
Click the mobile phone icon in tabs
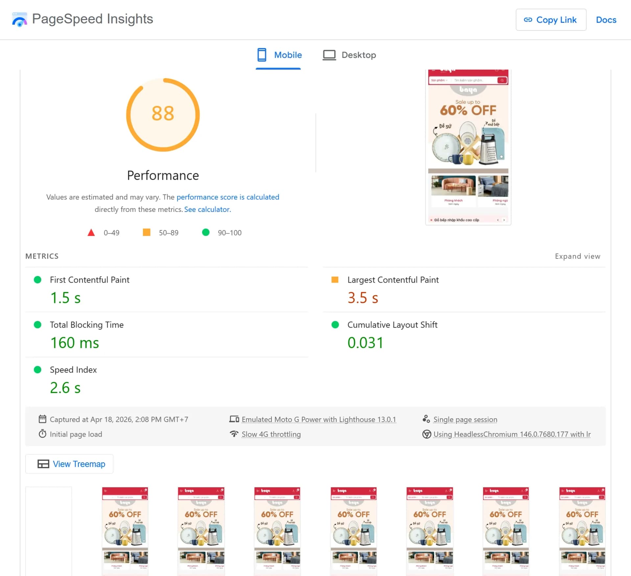pyautogui.click(x=262, y=55)
